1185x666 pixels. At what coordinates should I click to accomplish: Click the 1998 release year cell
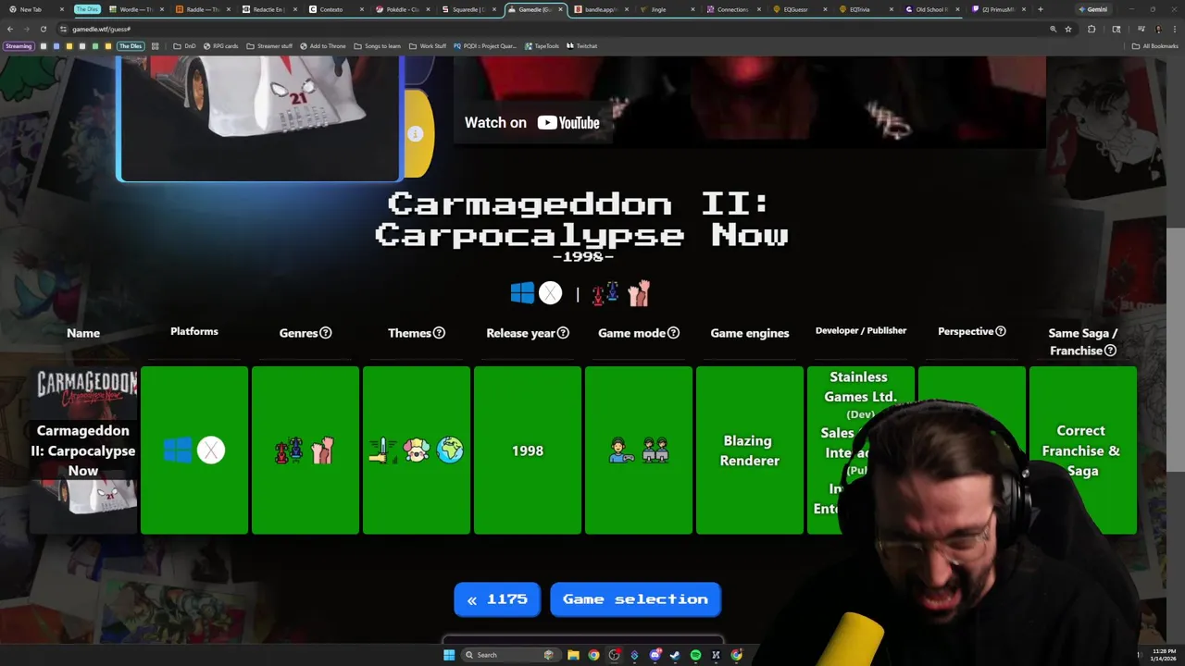[x=528, y=450]
